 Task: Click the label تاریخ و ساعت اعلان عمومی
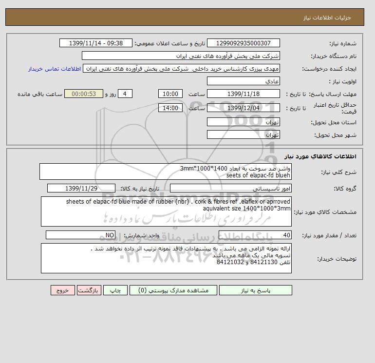click(x=170, y=43)
